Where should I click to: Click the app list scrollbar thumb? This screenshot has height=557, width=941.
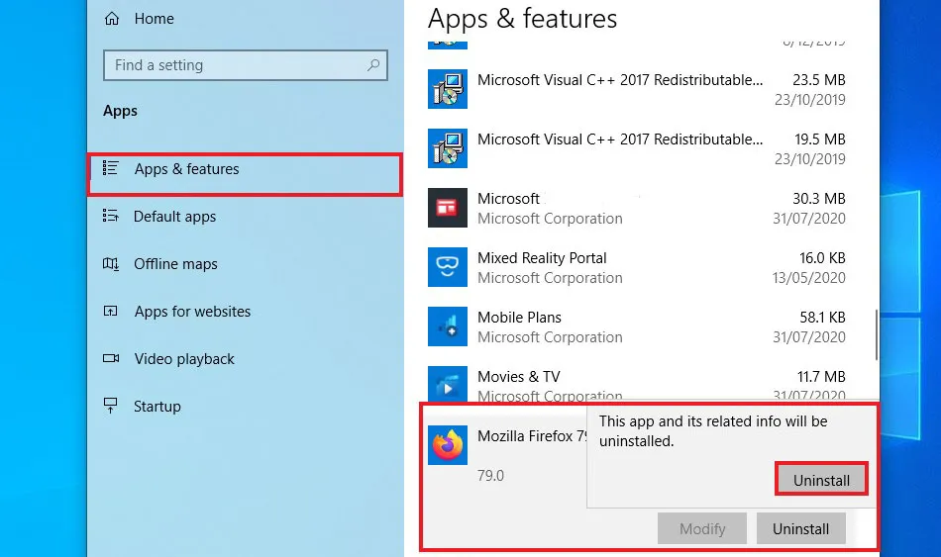pos(877,334)
